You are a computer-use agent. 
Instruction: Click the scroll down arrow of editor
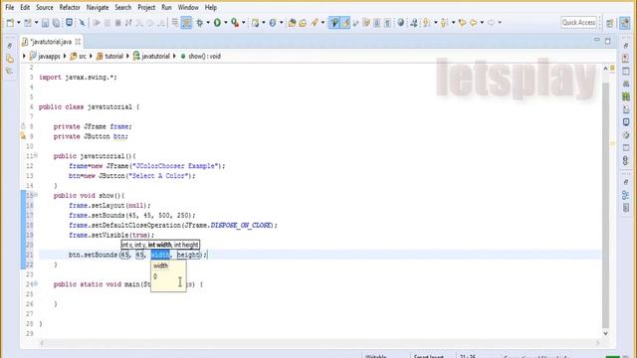tap(605, 333)
